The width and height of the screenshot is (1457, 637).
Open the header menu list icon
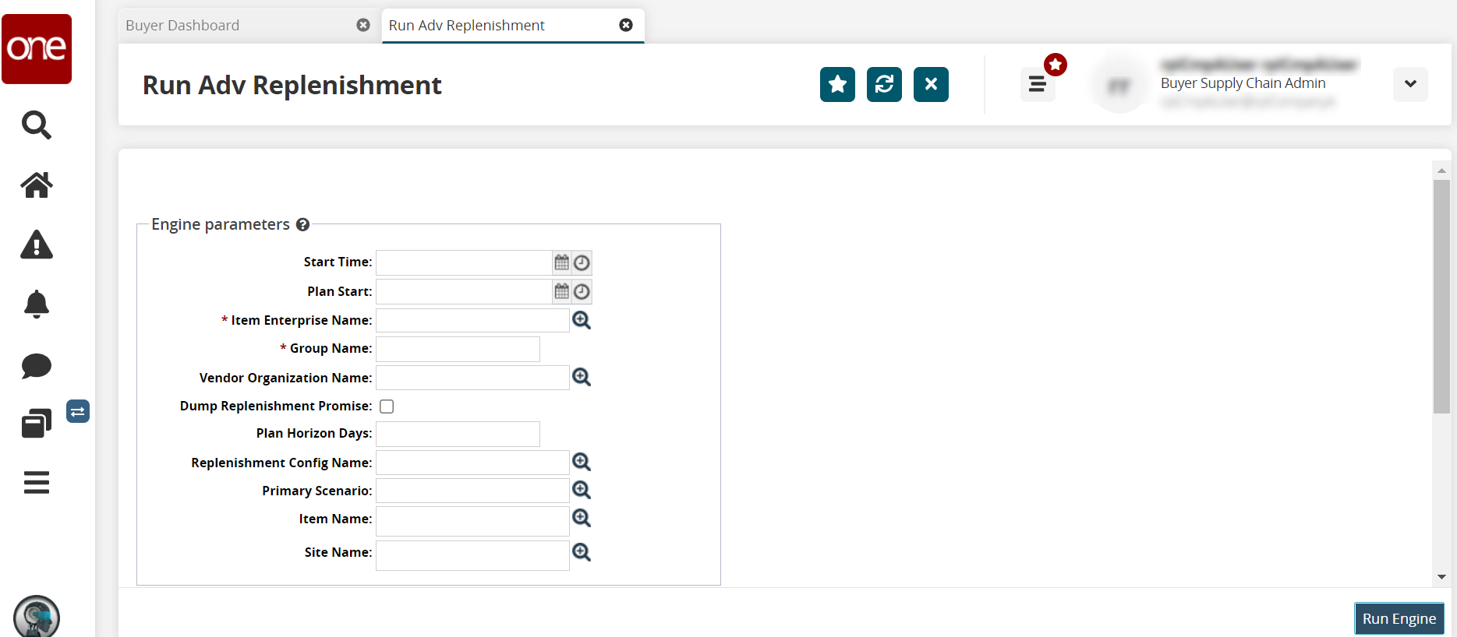1037,84
